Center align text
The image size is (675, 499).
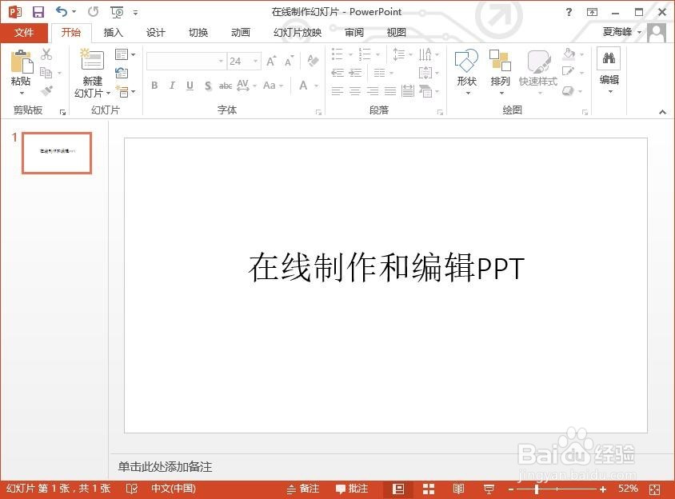pos(355,91)
